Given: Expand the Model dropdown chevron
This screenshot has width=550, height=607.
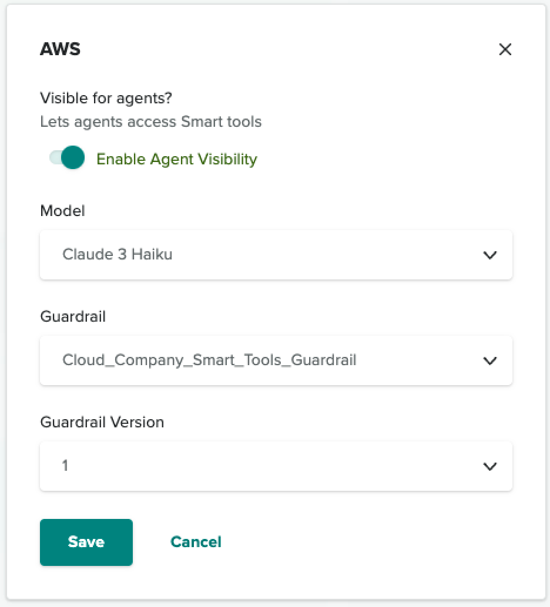Looking at the screenshot, I should [489, 255].
